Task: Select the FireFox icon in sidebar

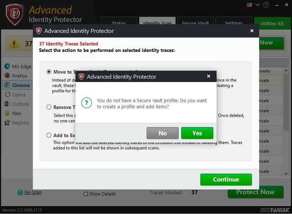Action: [7, 76]
